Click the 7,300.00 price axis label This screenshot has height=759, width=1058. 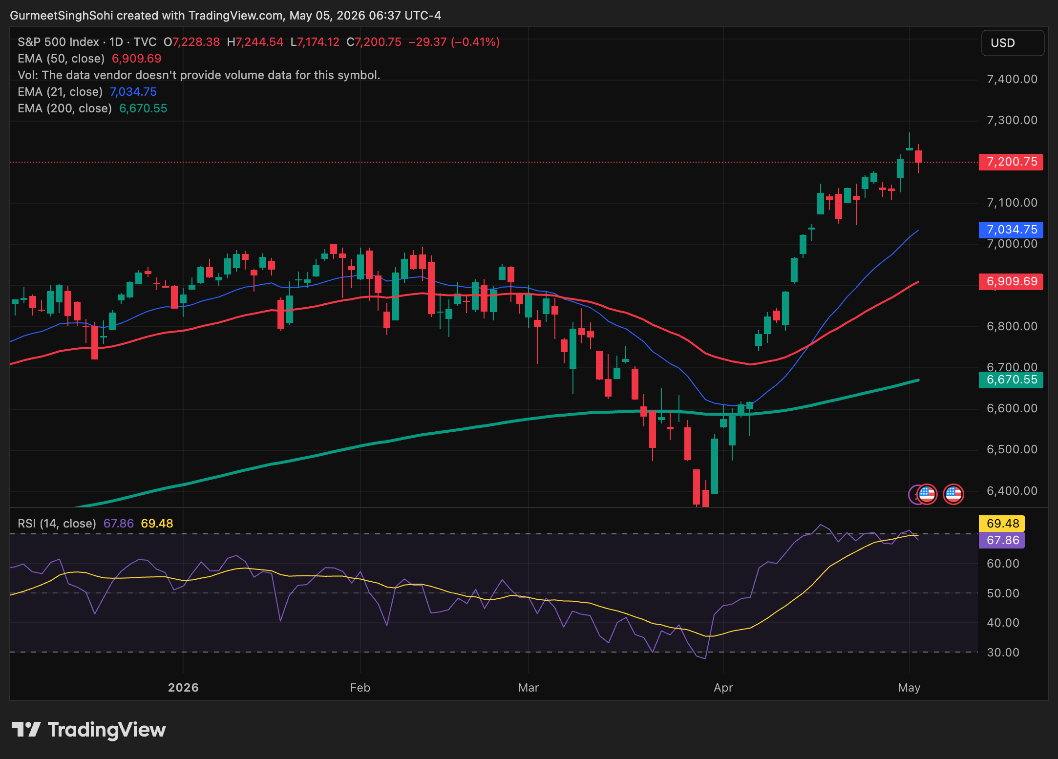[1012, 120]
